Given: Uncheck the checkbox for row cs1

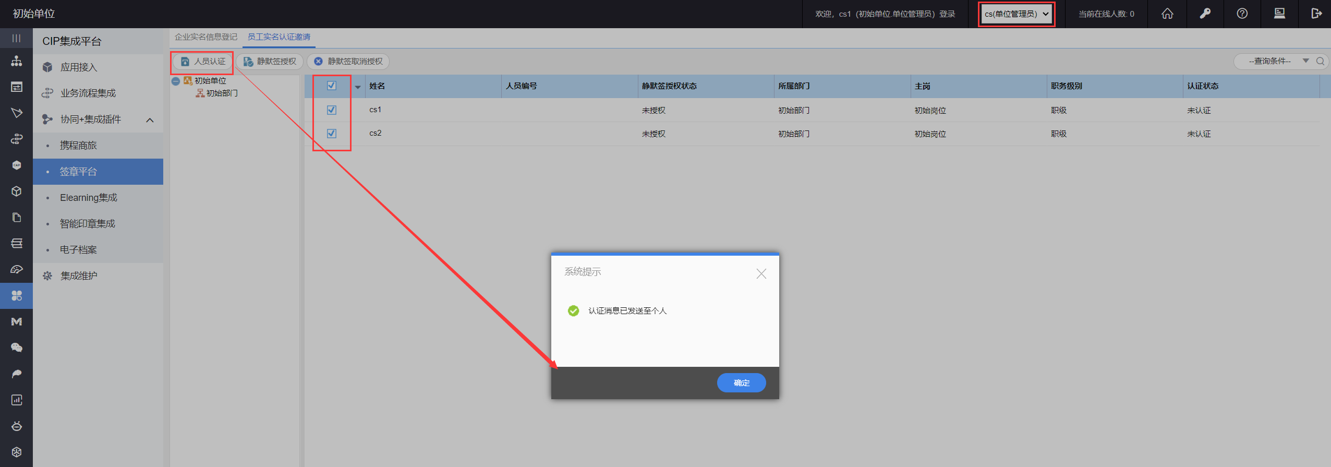Looking at the screenshot, I should (x=332, y=110).
